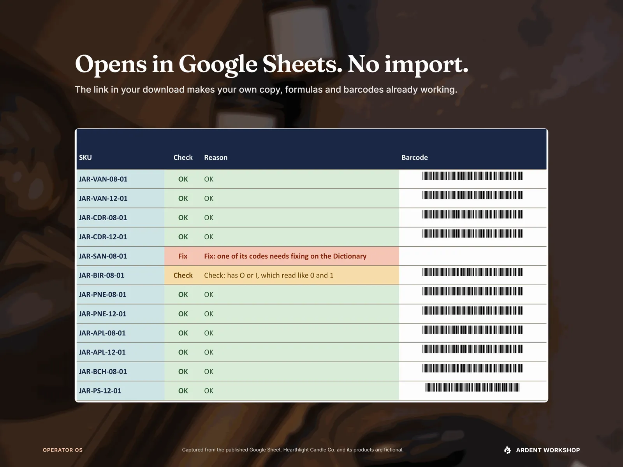
Task: Select the JAR-APL-08-01 SKU cell
Action: [x=120, y=333]
